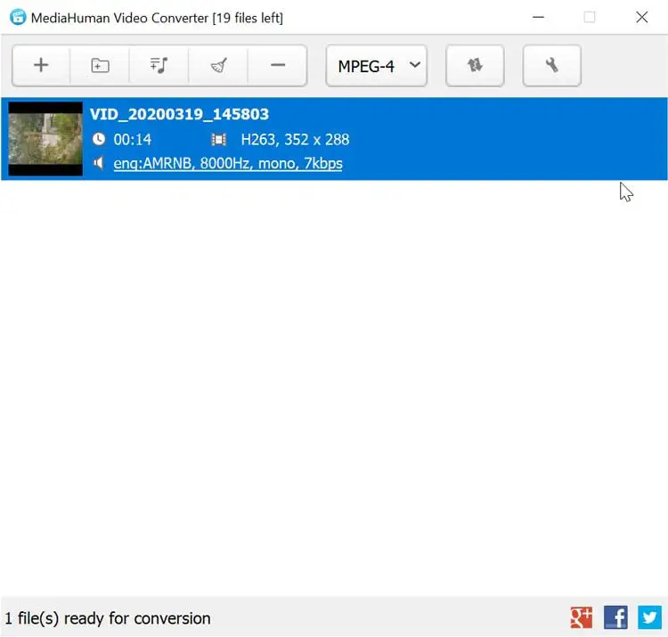Screen dimensions: 668x637
Task: Click the Add folder button
Action: [x=100, y=66]
